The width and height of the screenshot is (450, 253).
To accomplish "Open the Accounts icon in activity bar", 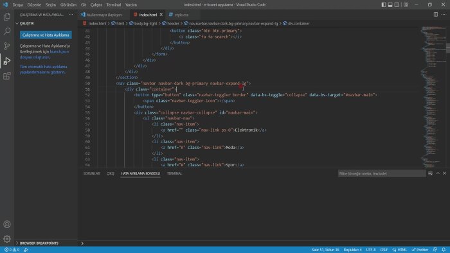I will pos(7,224).
